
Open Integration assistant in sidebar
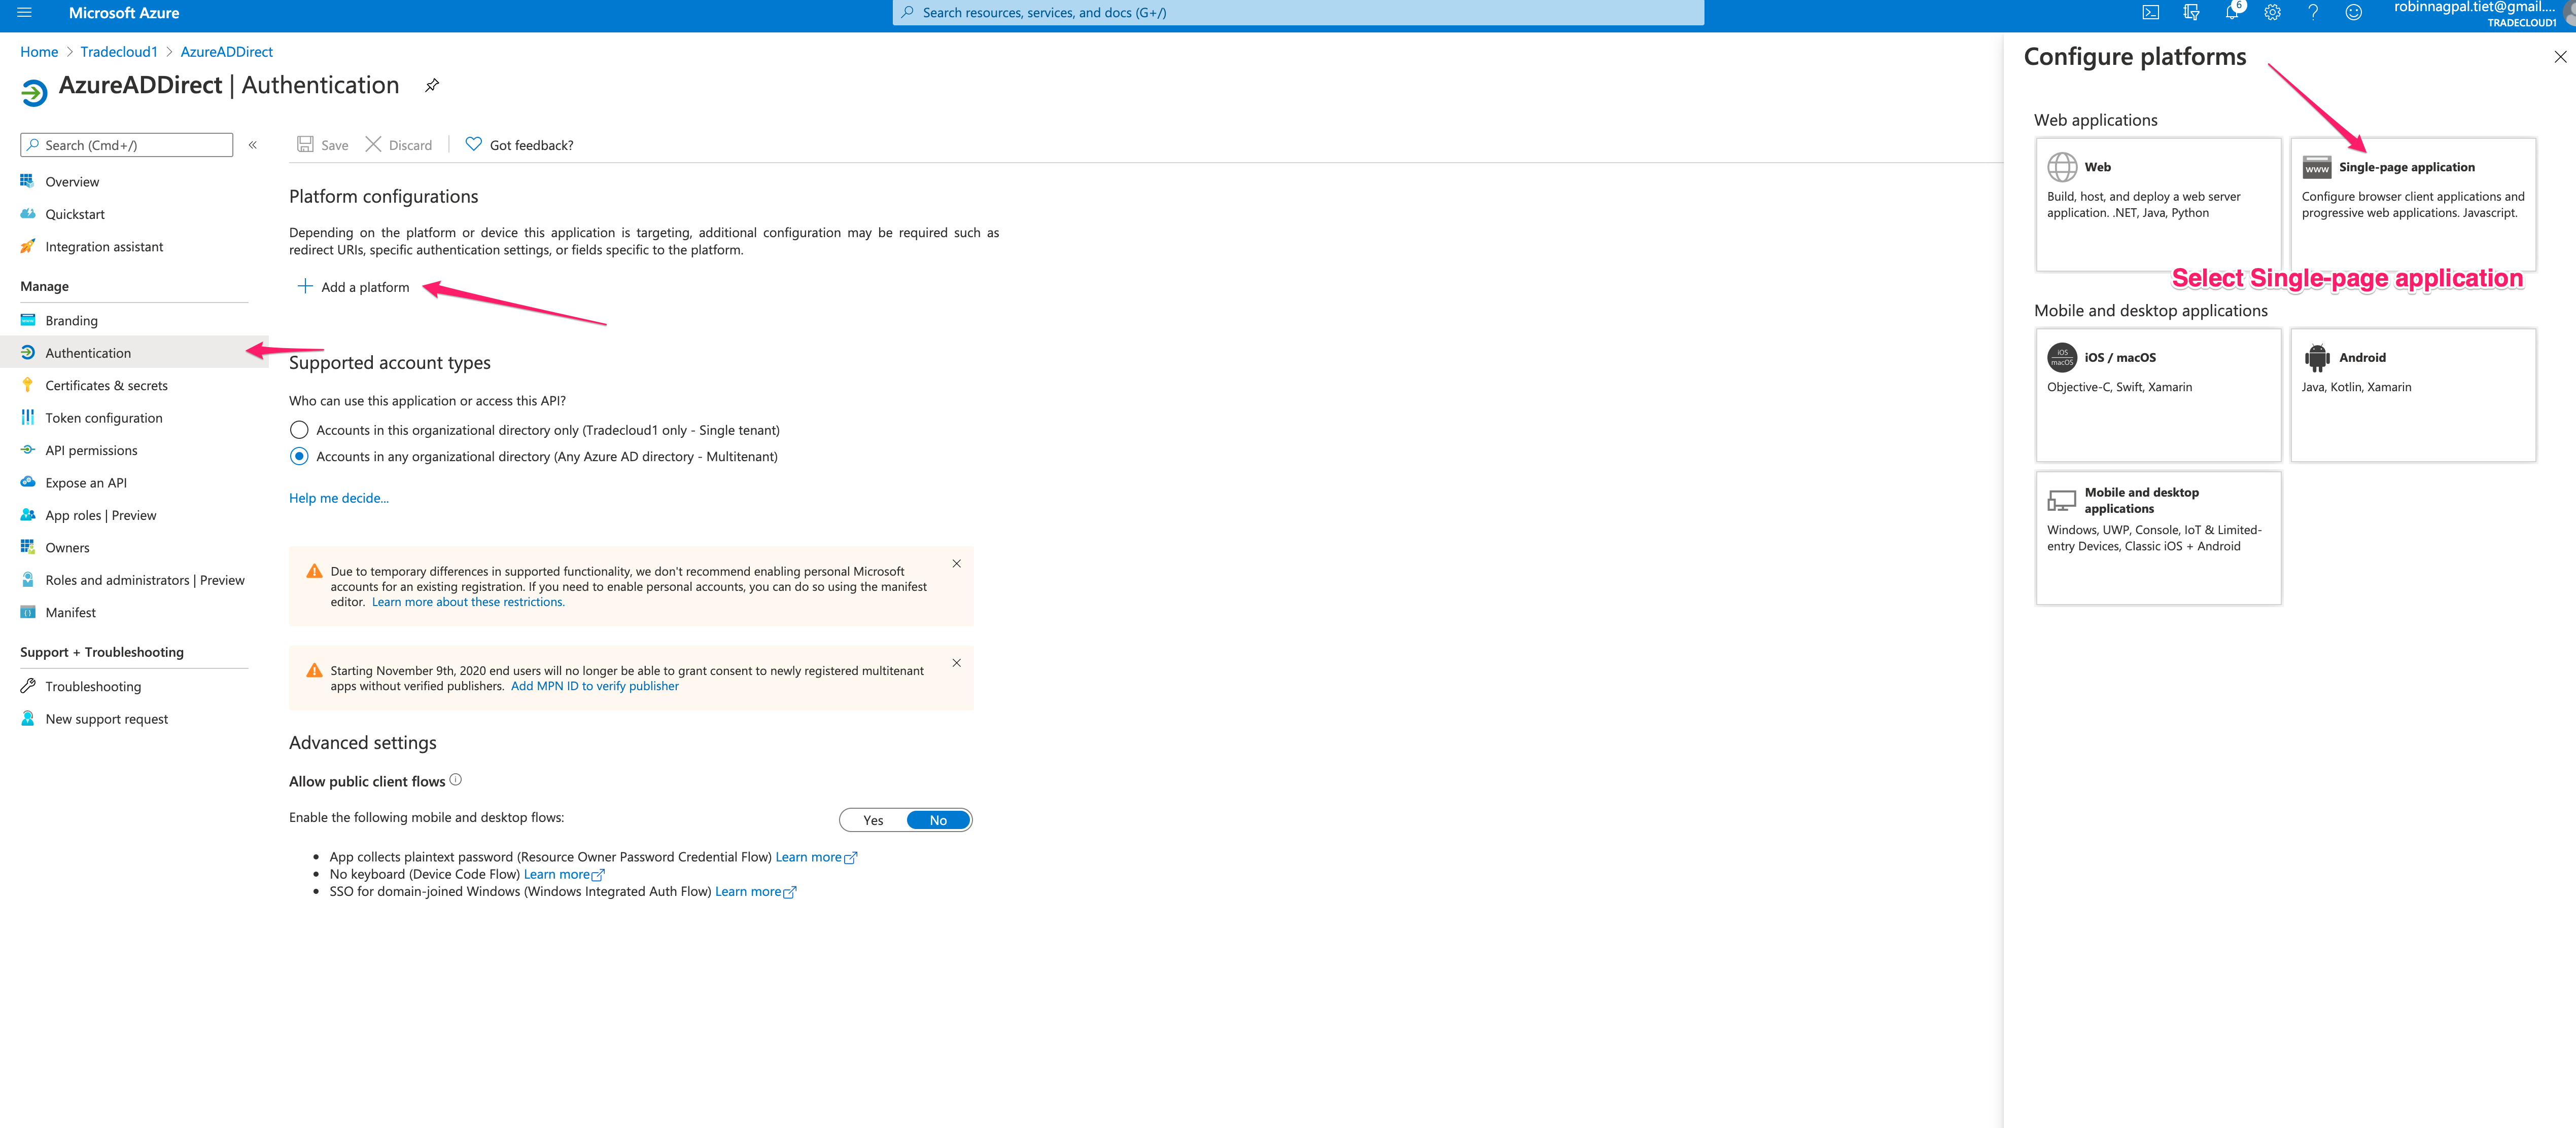(104, 248)
